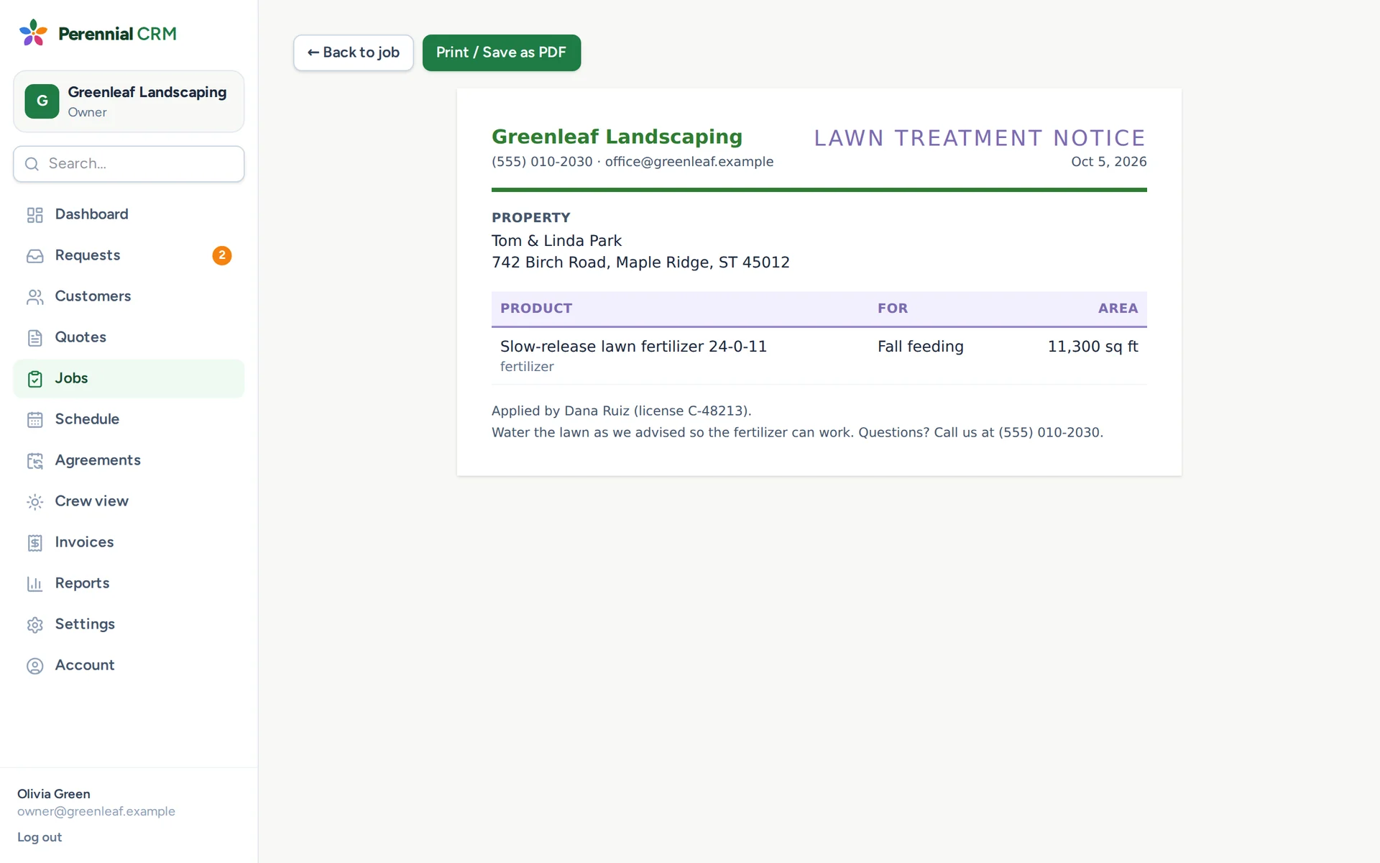Click the orange Requests badge showing 2
The image size is (1380, 863).
click(x=221, y=255)
